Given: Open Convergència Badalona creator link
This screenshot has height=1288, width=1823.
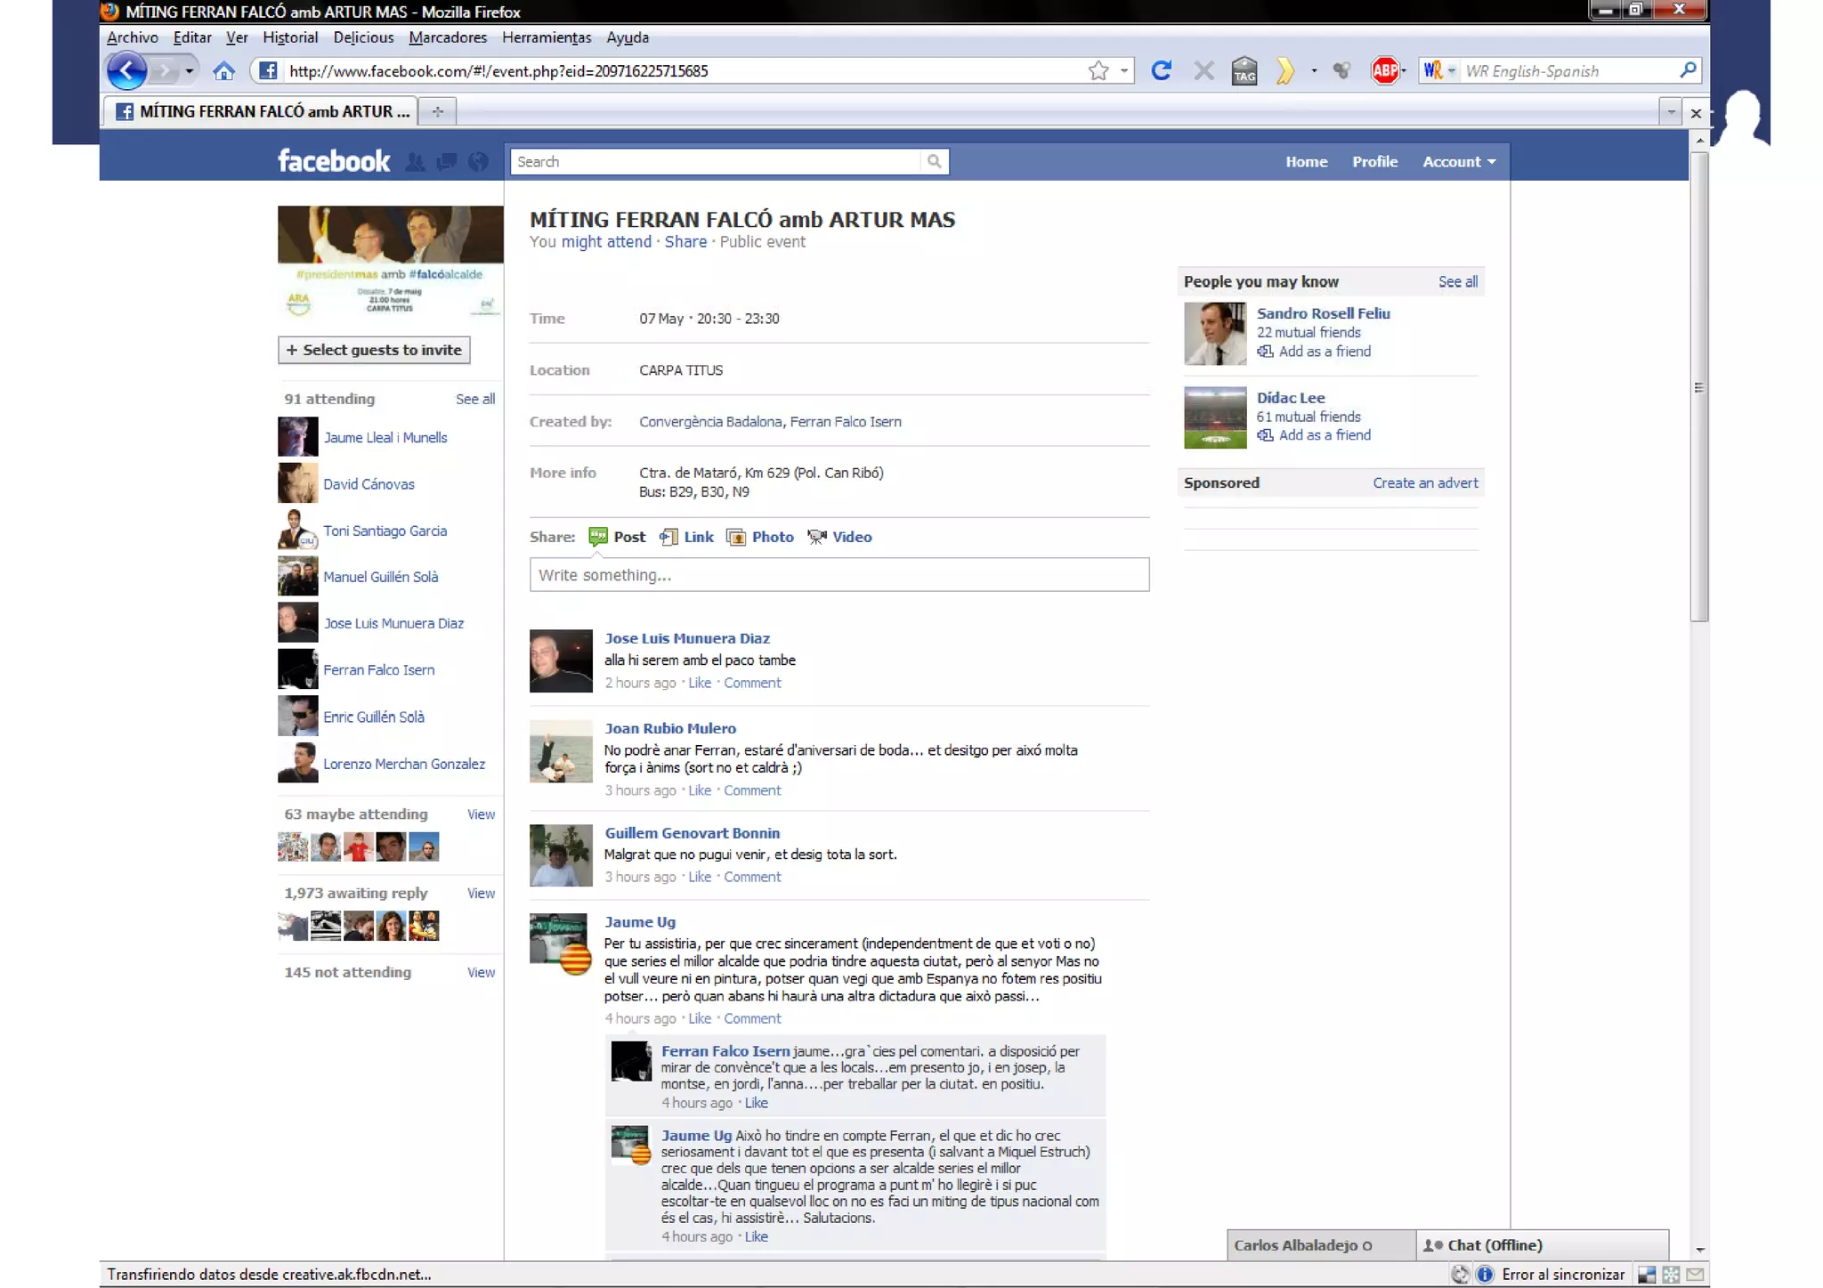Looking at the screenshot, I should click(710, 422).
